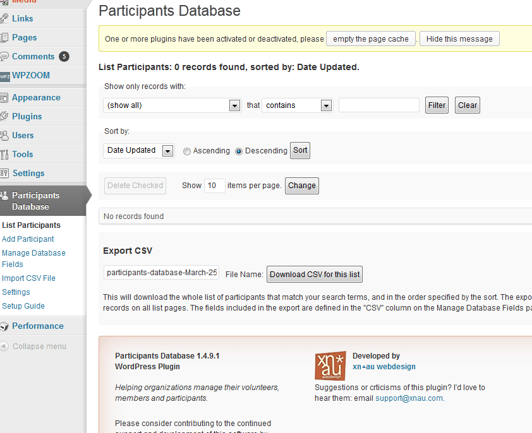
Task: Open Manage Database Fields submenu link
Action: (33, 258)
